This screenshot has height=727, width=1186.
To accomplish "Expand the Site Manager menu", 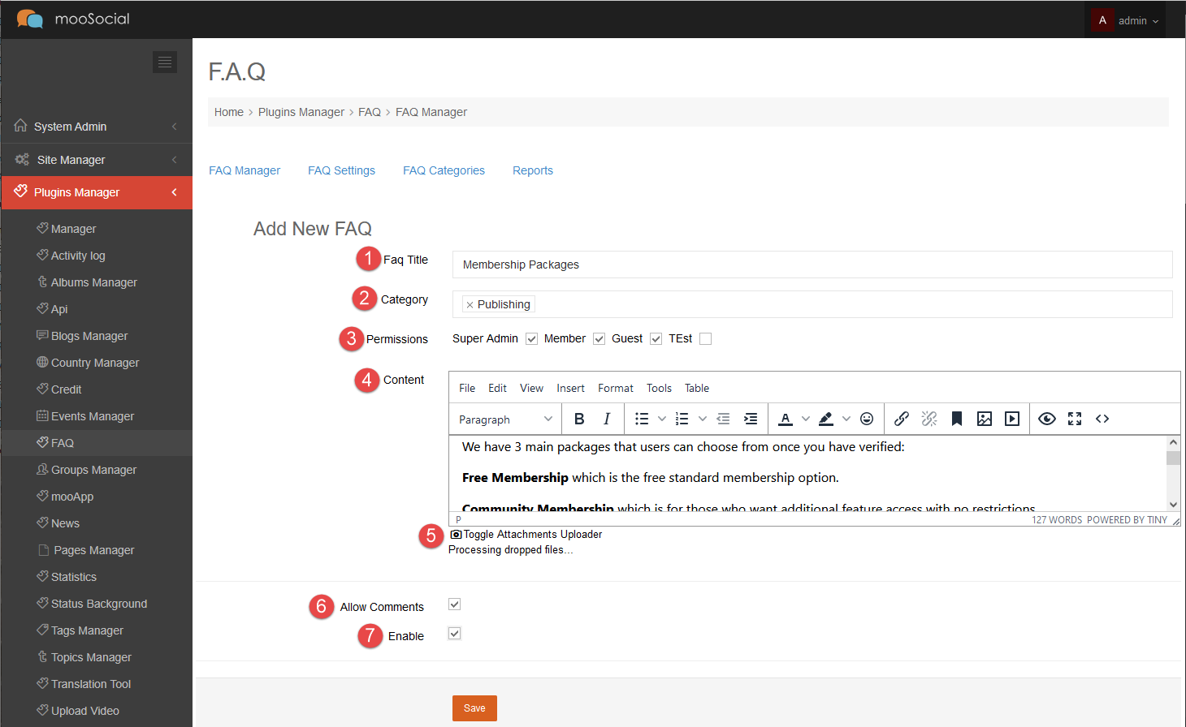I will click(x=97, y=160).
